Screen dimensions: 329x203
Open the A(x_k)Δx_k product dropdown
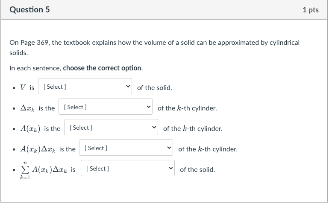coord(126,148)
